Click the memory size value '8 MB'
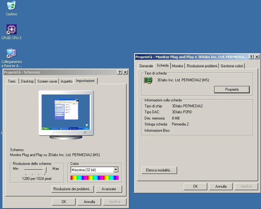The image size is (261, 209). pos(176,118)
